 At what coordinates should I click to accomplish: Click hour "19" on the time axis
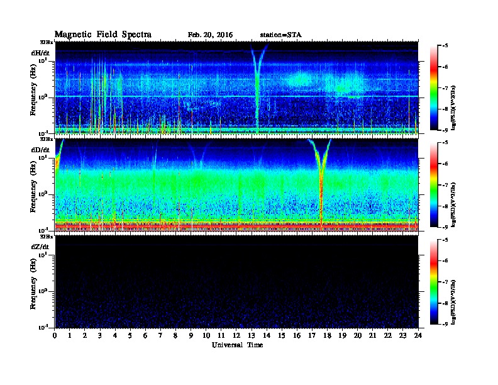[342, 335]
